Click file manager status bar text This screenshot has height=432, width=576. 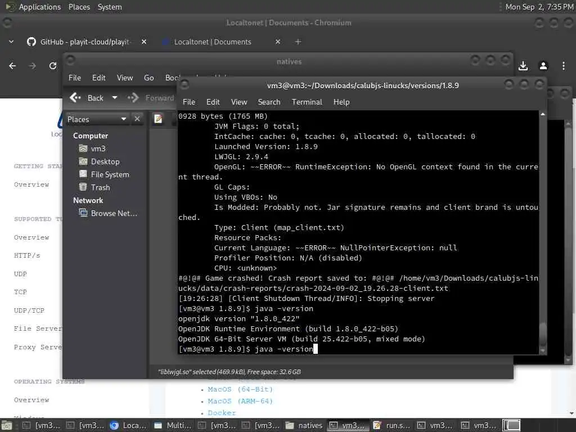coord(229,372)
